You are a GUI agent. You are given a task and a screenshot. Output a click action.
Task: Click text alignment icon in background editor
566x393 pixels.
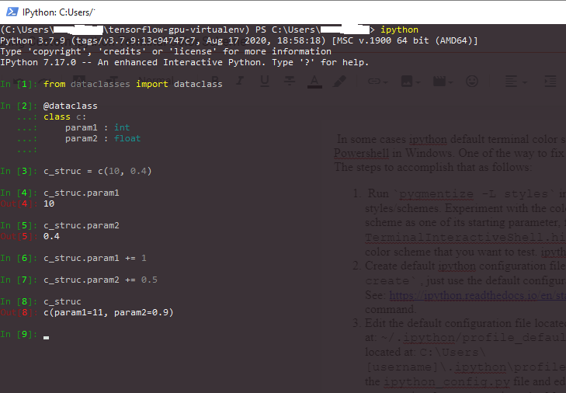pos(511,82)
